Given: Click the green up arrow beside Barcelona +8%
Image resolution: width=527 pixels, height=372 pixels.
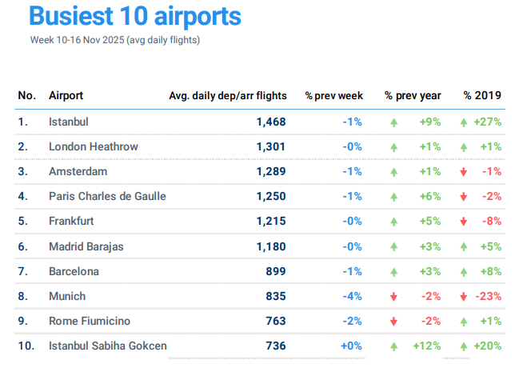Looking at the screenshot, I should click(464, 271).
